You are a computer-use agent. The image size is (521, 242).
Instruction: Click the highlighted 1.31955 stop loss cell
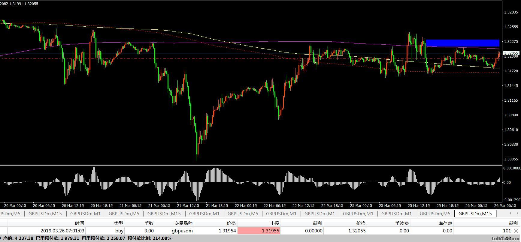click(259, 231)
